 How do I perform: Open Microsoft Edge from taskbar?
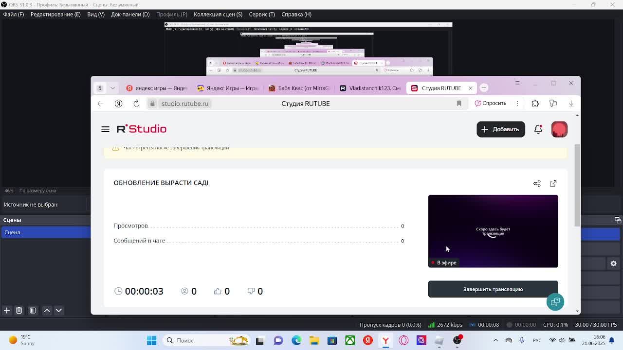pos(296,340)
